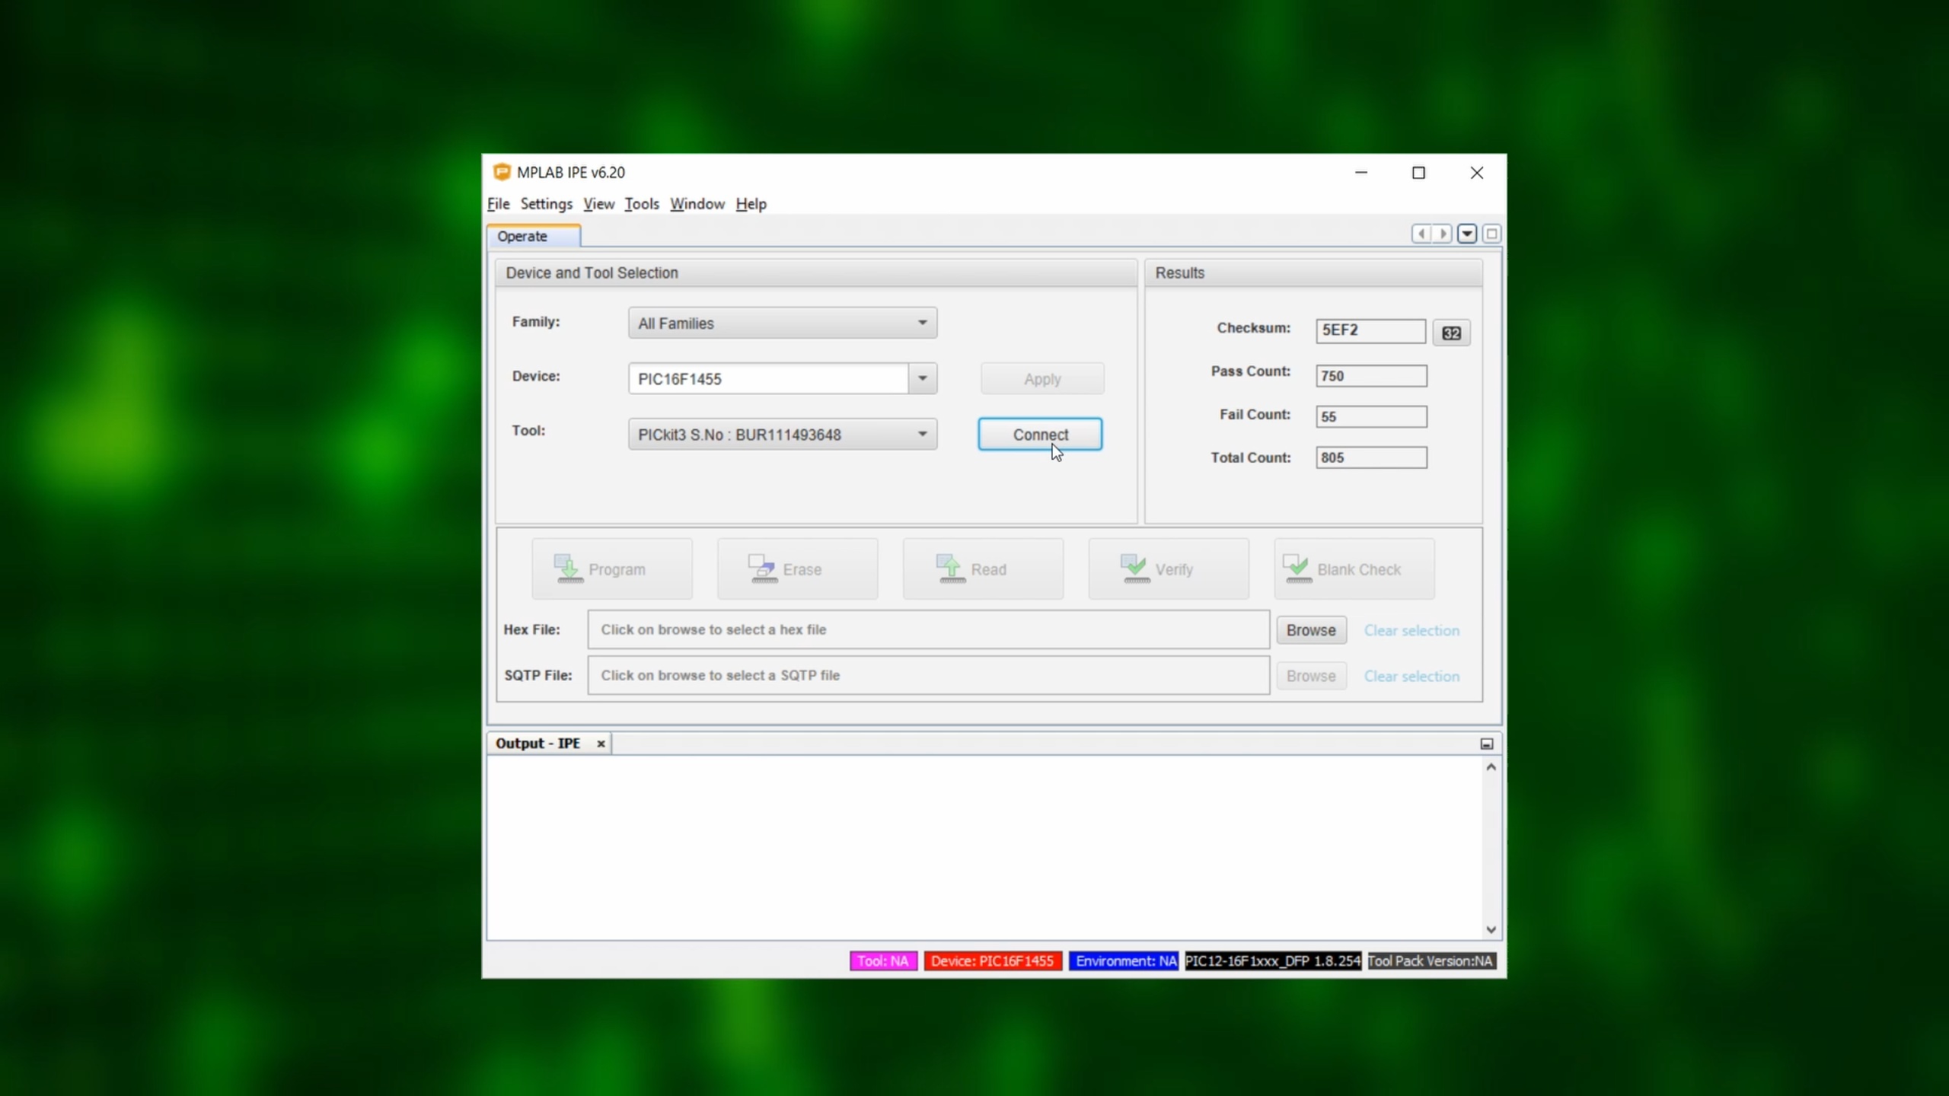This screenshot has width=1949, height=1096.
Task: Click the Read icon button
Action: tap(983, 569)
